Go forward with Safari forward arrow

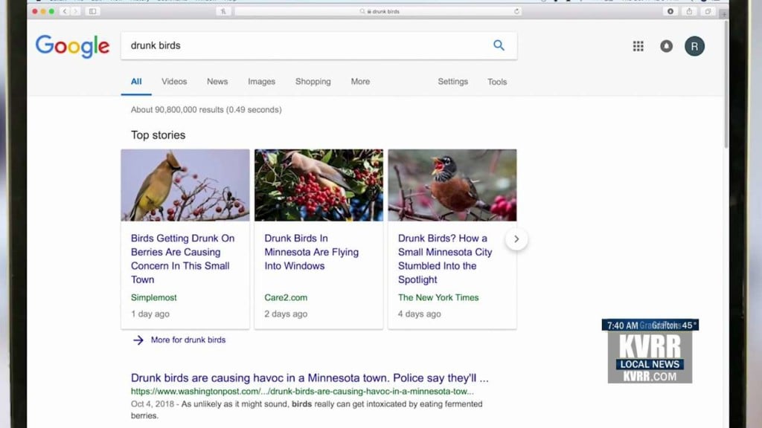75,11
